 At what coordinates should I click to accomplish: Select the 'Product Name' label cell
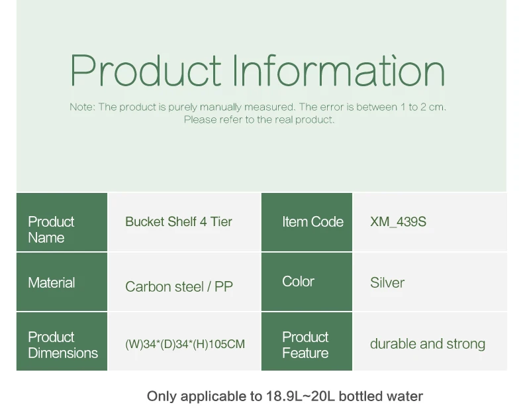point(62,222)
